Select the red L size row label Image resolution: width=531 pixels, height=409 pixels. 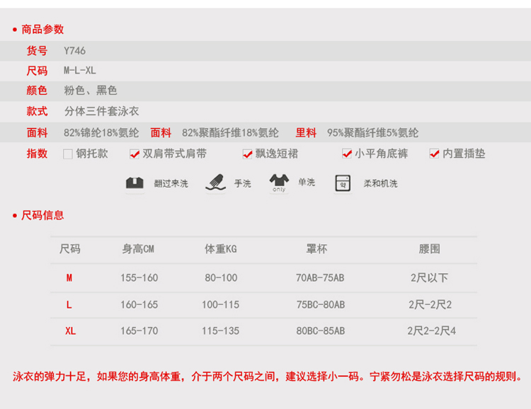tap(69, 304)
